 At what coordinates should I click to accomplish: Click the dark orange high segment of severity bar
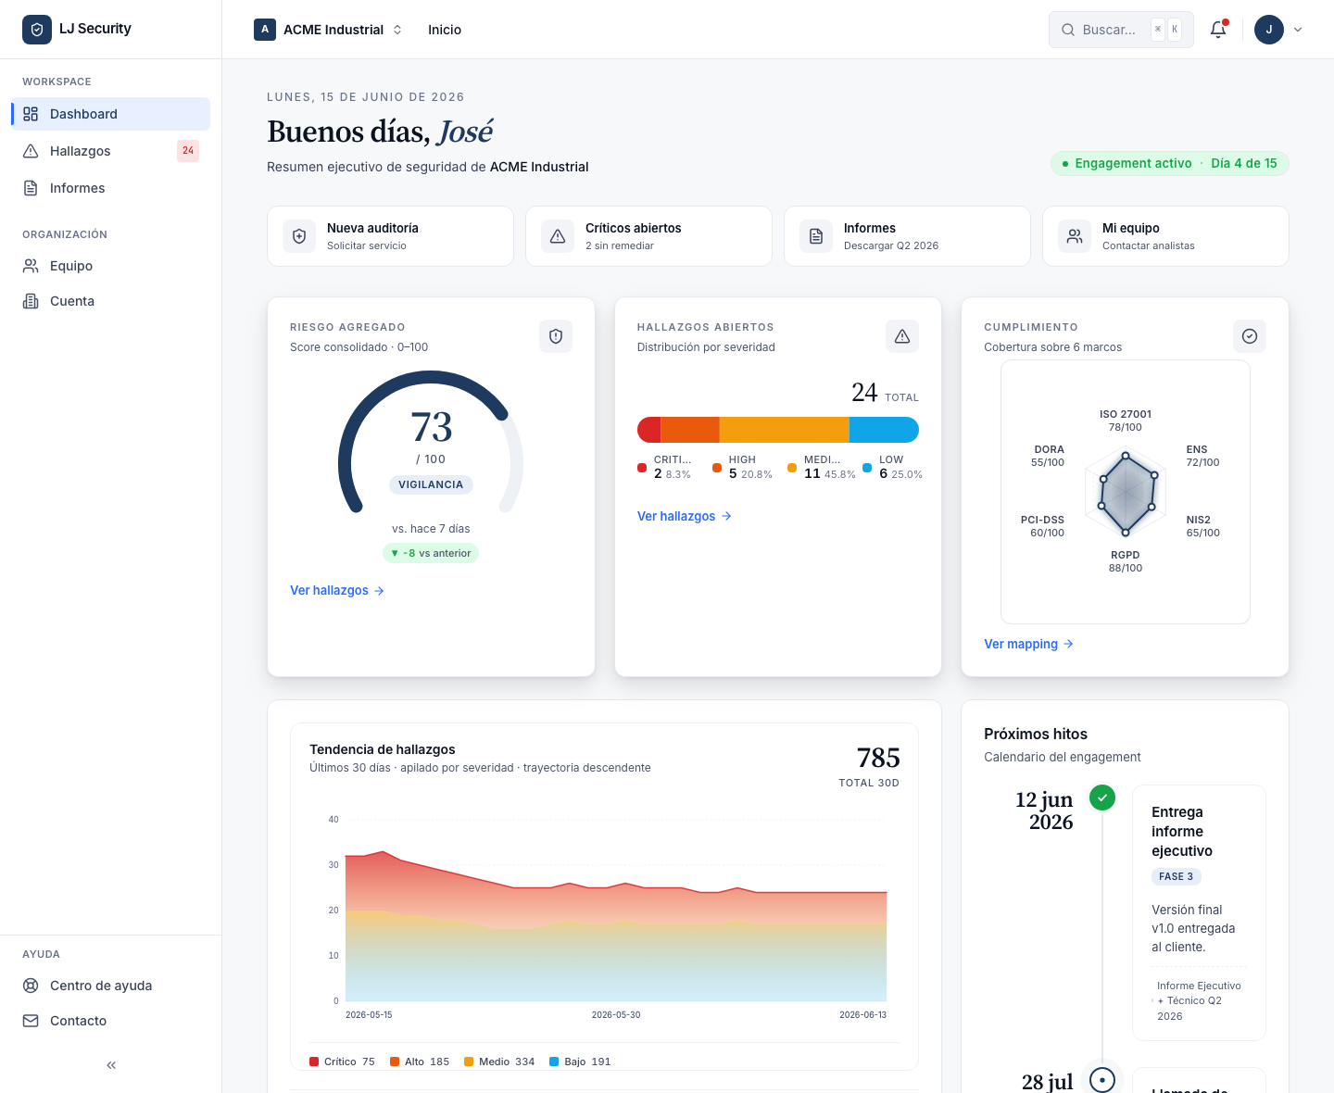tap(690, 430)
